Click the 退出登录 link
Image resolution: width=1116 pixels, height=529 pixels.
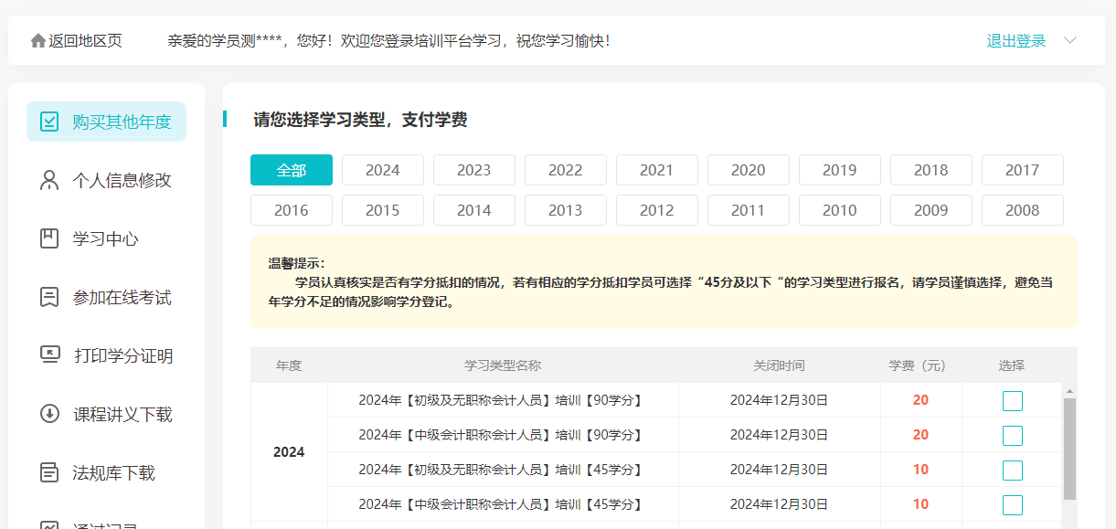[x=1015, y=41]
